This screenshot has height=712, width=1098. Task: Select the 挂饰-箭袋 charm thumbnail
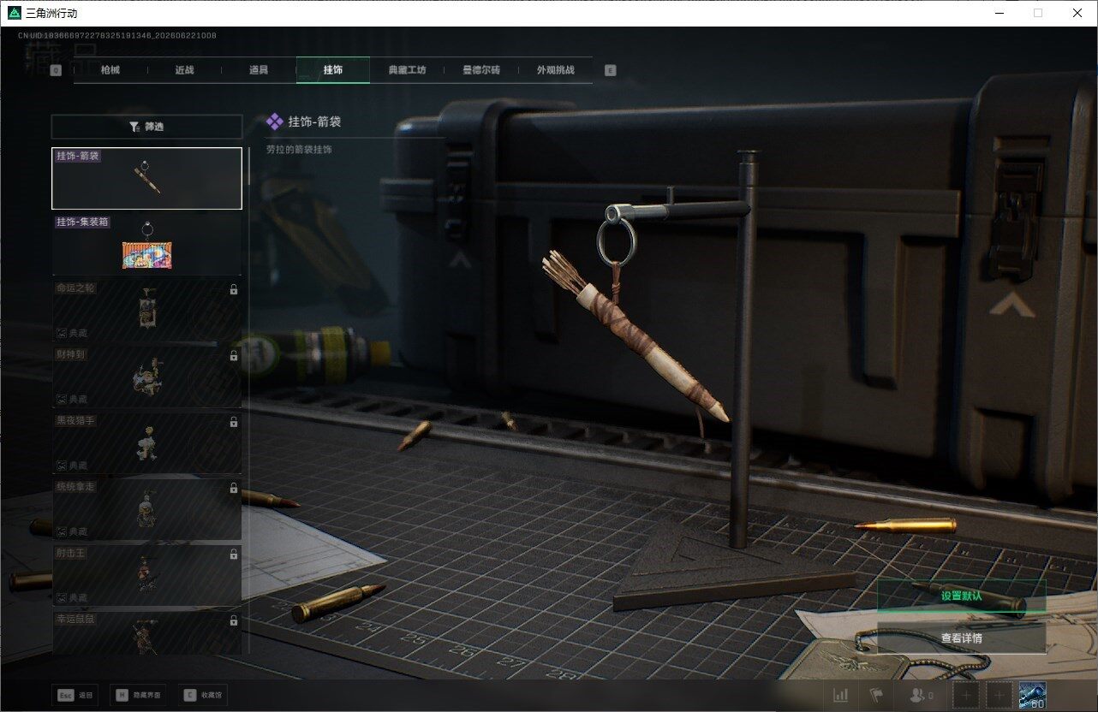point(146,178)
